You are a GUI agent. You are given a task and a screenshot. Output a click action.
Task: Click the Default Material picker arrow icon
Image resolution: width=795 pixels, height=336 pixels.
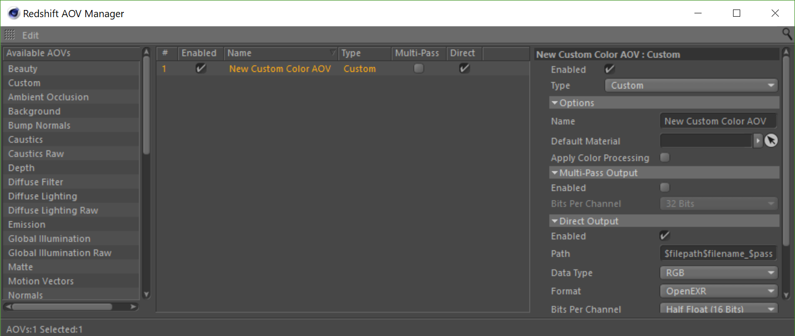coord(771,140)
